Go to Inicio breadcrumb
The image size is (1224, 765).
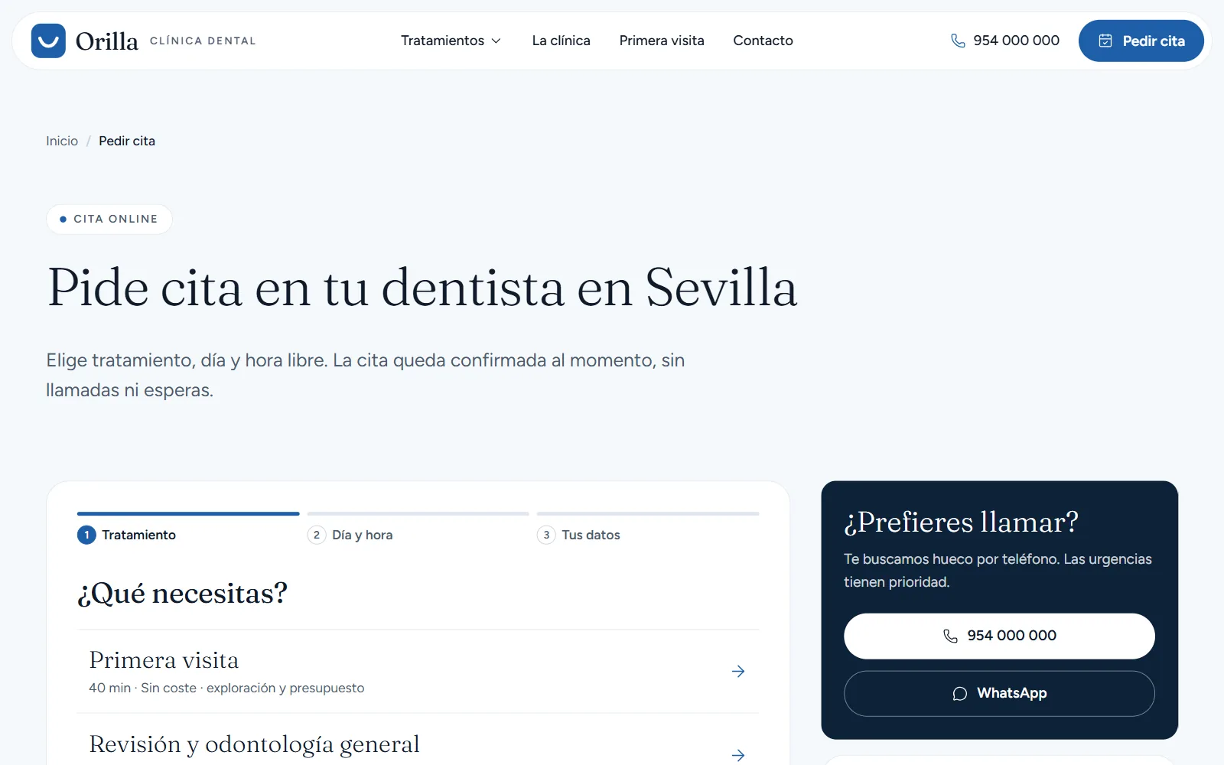pos(62,141)
